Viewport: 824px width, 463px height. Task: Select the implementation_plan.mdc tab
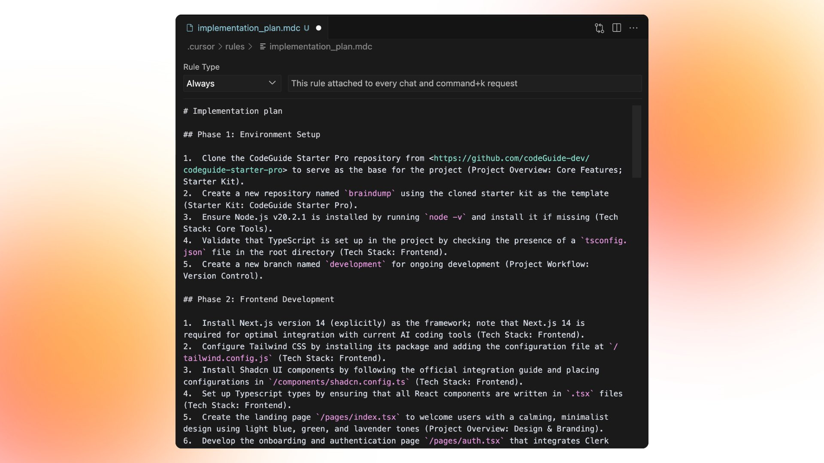248,28
